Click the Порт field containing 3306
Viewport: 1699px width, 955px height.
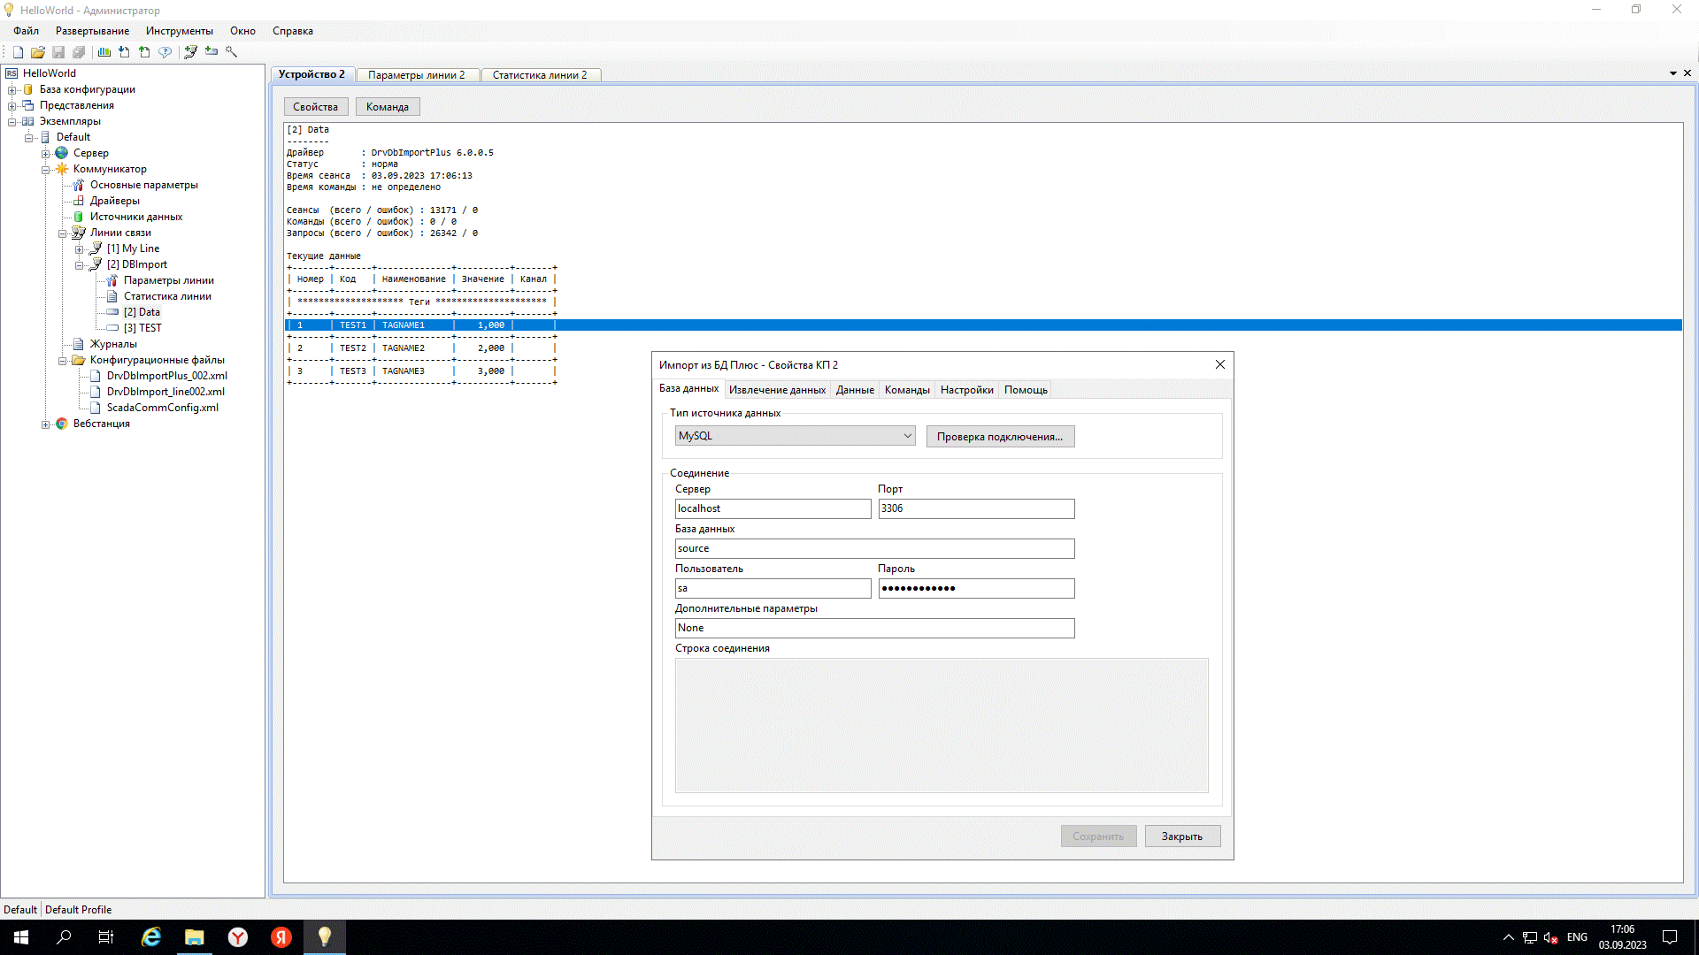(x=976, y=508)
